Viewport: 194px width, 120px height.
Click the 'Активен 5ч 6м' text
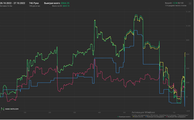pos(6,6)
